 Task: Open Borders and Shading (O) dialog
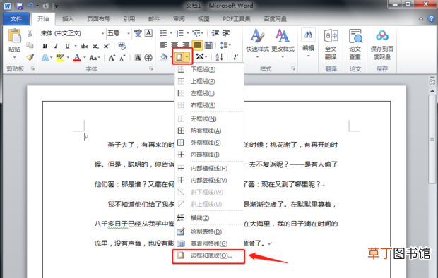tap(209, 255)
